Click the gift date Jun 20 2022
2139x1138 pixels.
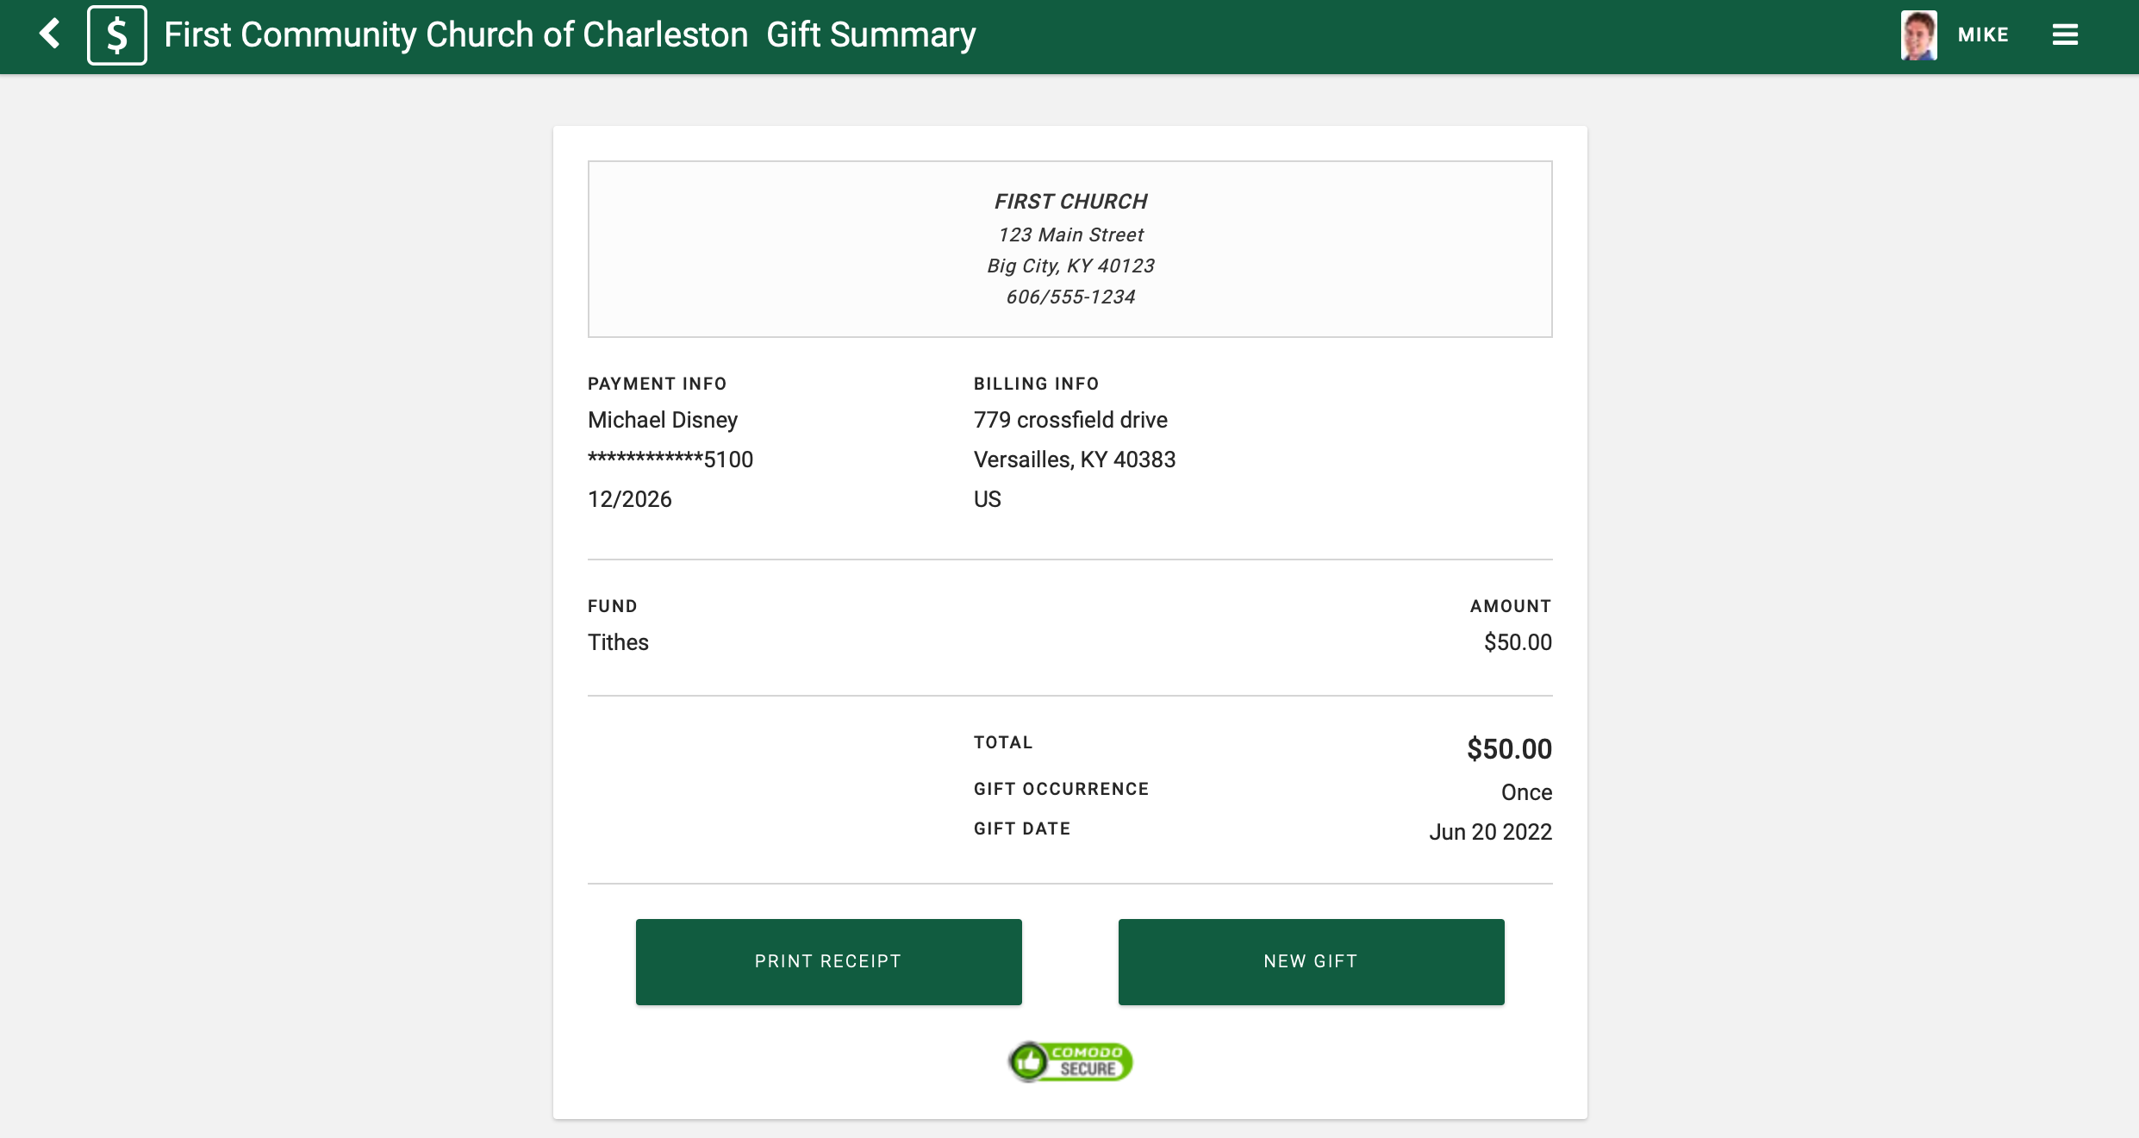click(x=1490, y=832)
